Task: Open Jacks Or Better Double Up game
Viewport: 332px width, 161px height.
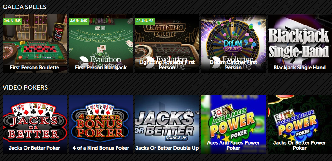Action: pos(167,124)
